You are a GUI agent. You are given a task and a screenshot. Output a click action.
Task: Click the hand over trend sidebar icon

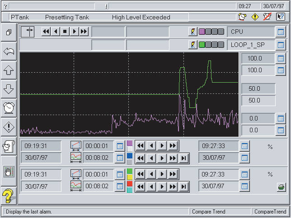pyautogui.click(x=9, y=172)
